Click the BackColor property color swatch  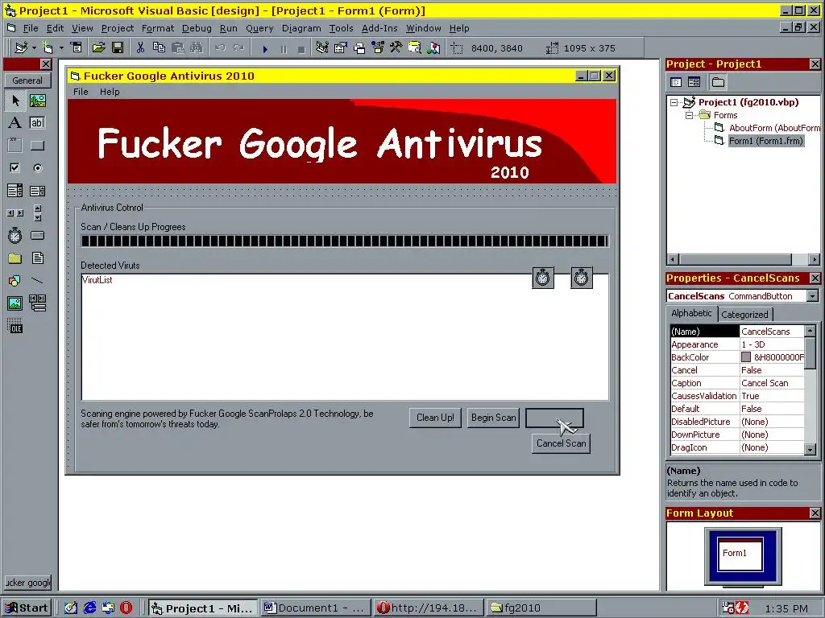746,357
